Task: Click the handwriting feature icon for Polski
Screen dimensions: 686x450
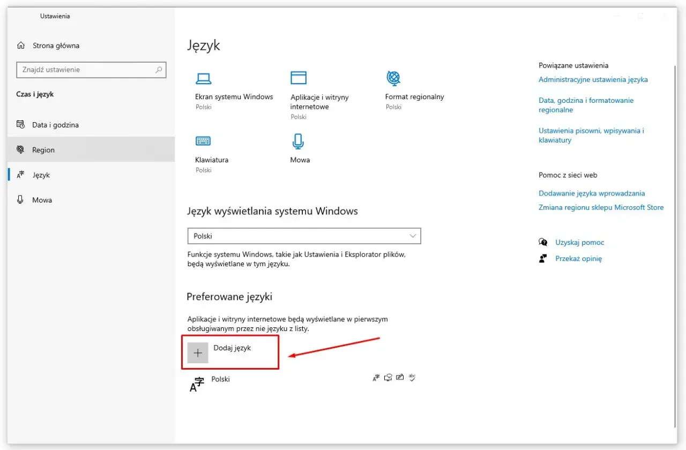Action: 400,378
